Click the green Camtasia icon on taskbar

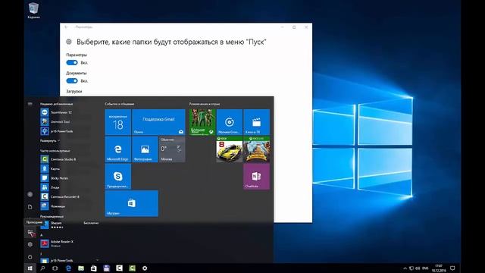[x=132, y=268]
